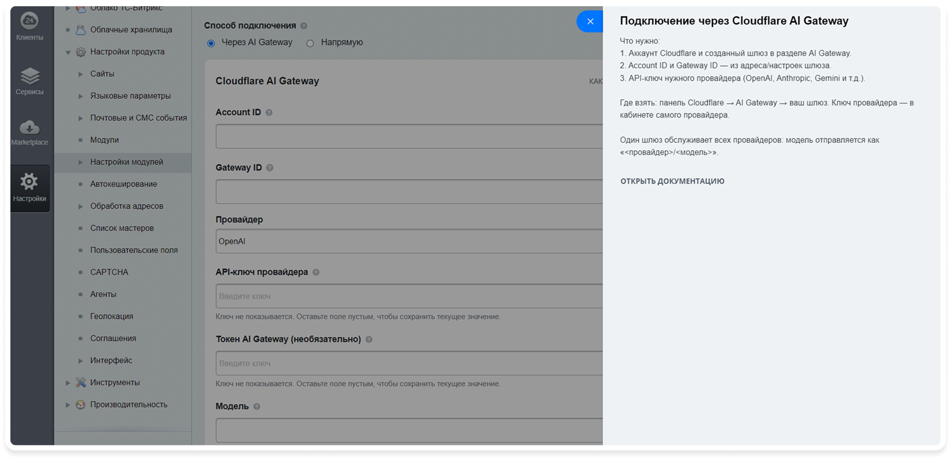Open the Геолокация menu item

112,316
